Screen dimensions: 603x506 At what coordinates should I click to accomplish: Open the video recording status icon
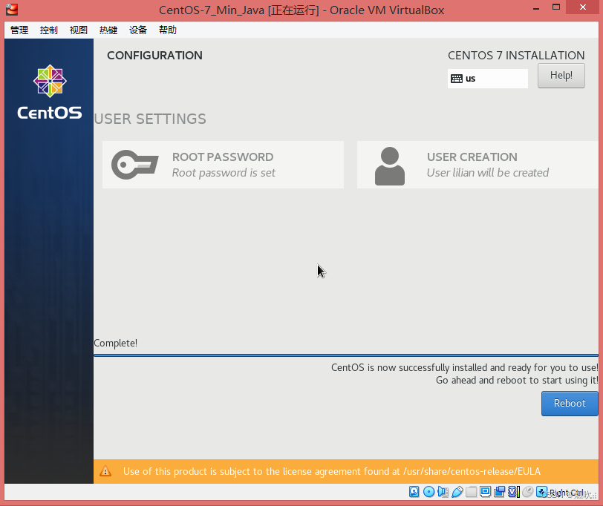pos(500,492)
